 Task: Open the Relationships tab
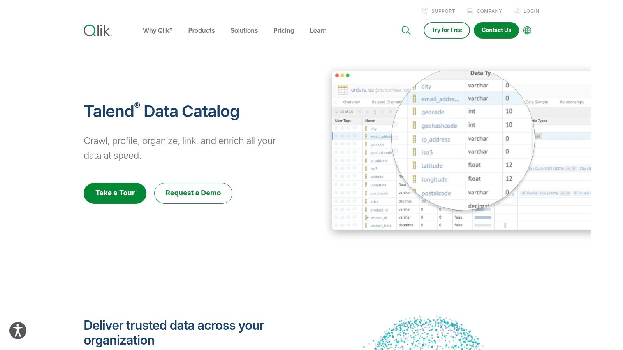572,102
